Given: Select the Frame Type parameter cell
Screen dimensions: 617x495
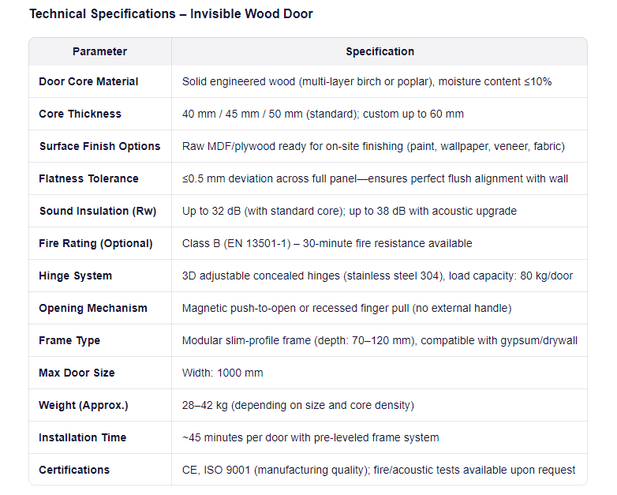Looking at the screenshot, I should click(x=69, y=340).
